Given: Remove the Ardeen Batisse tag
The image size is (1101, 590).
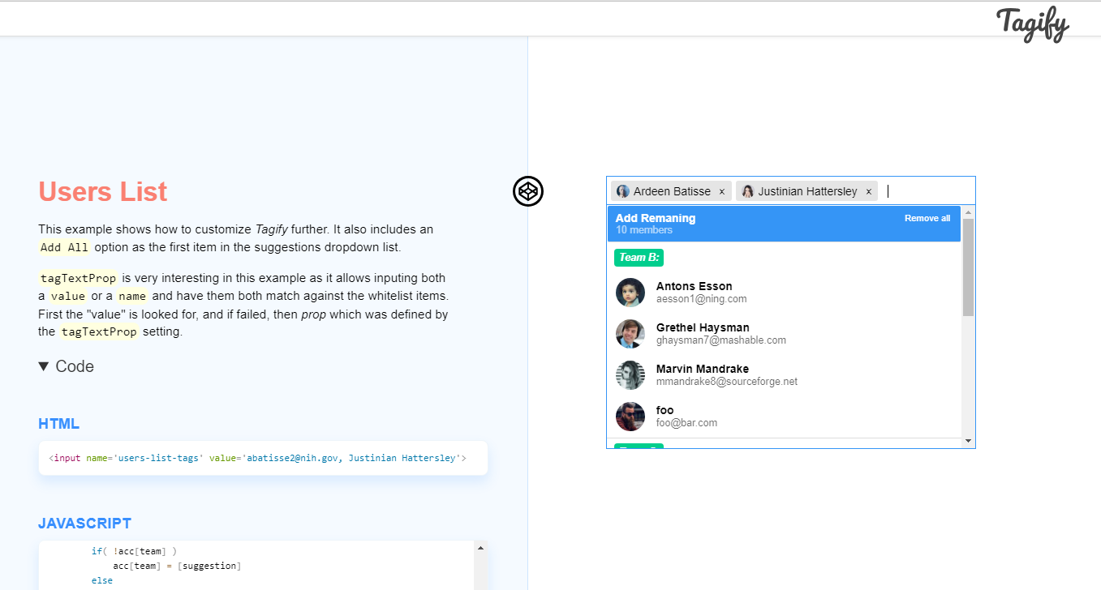Looking at the screenshot, I should coord(721,192).
